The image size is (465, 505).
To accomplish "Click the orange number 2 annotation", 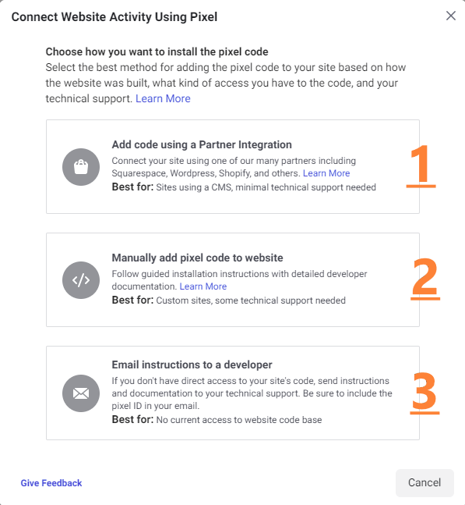I will click(x=425, y=279).
